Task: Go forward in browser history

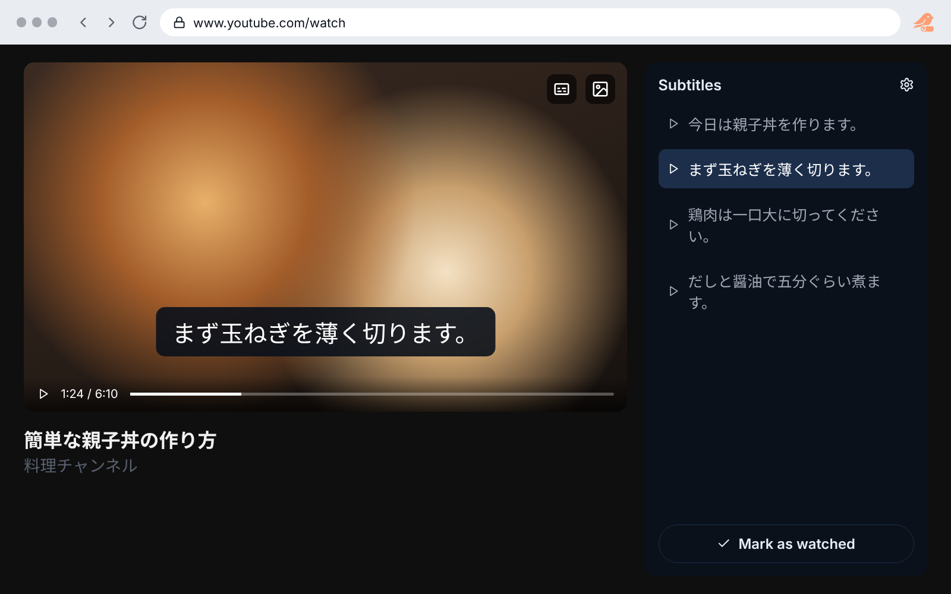Action: click(x=111, y=23)
